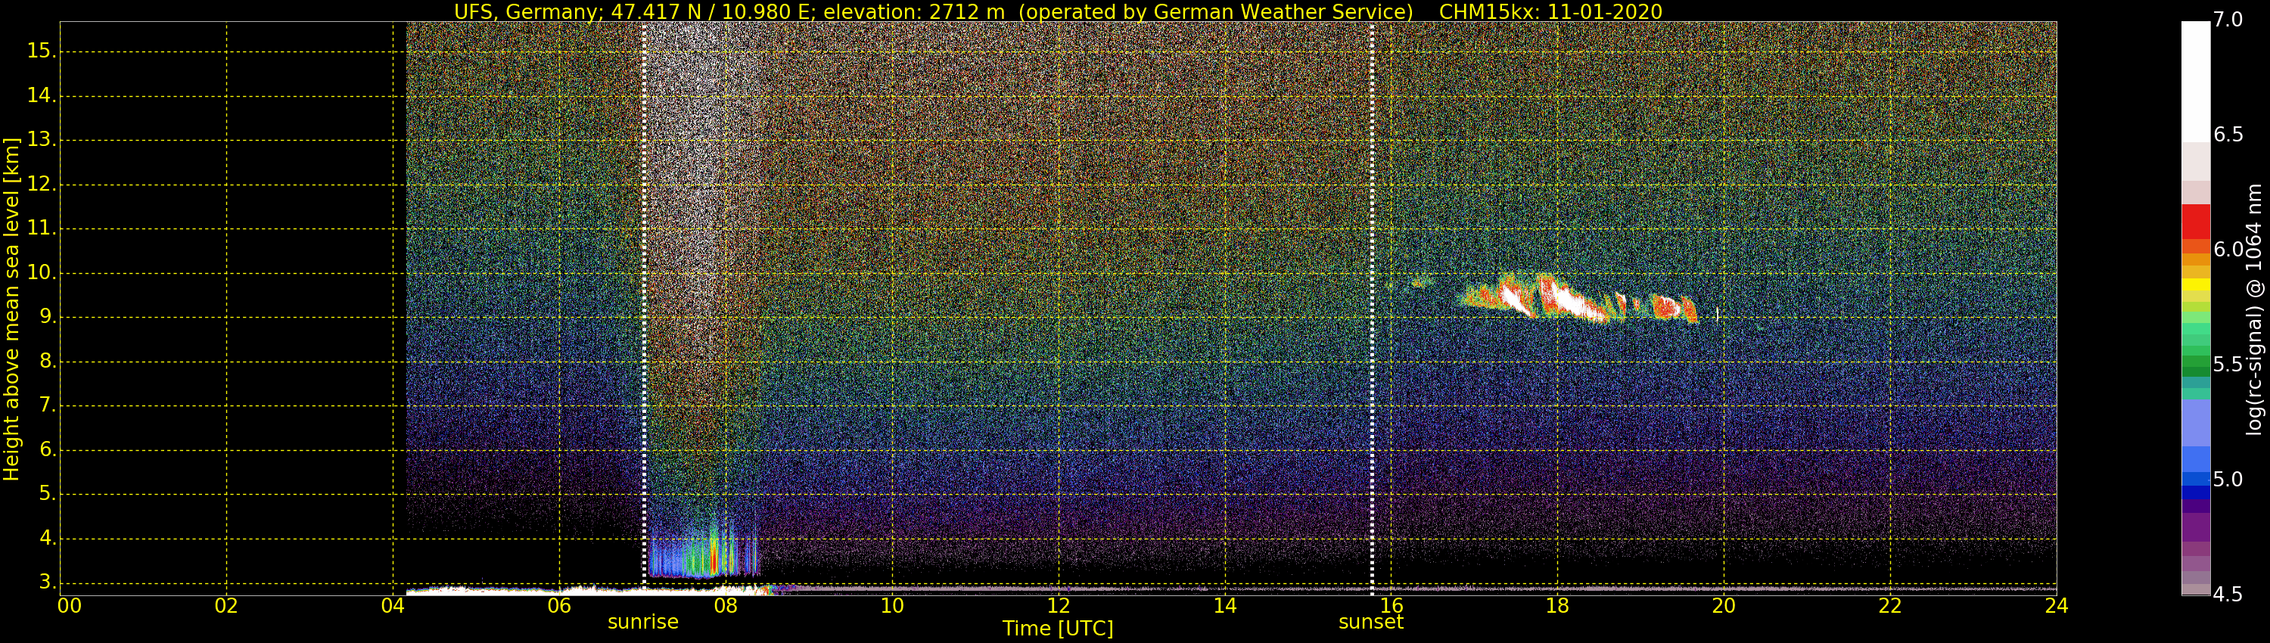Click the colorbar '7.0' value label
This screenshot has width=2270, height=643.
pyautogui.click(x=2228, y=20)
